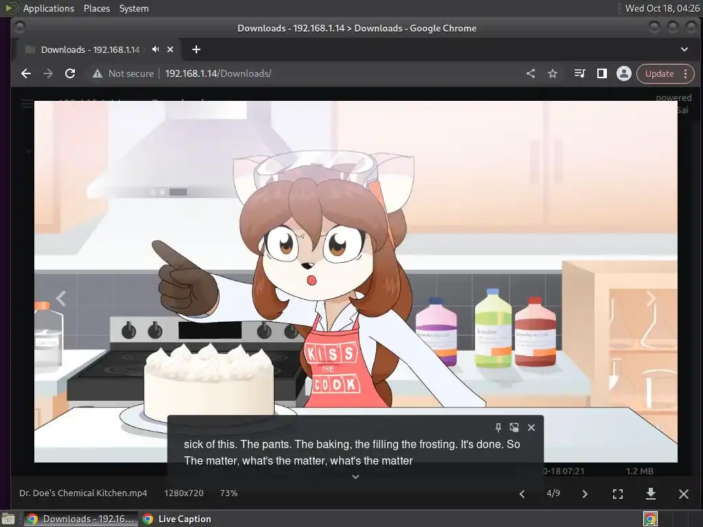
Task: Pin the Live Caption box
Action: (498, 428)
